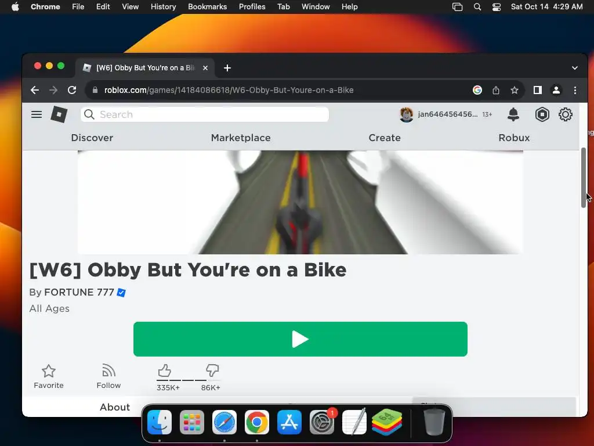
Task: Select the Obby But You're on a Bike tab
Action: coord(145,68)
